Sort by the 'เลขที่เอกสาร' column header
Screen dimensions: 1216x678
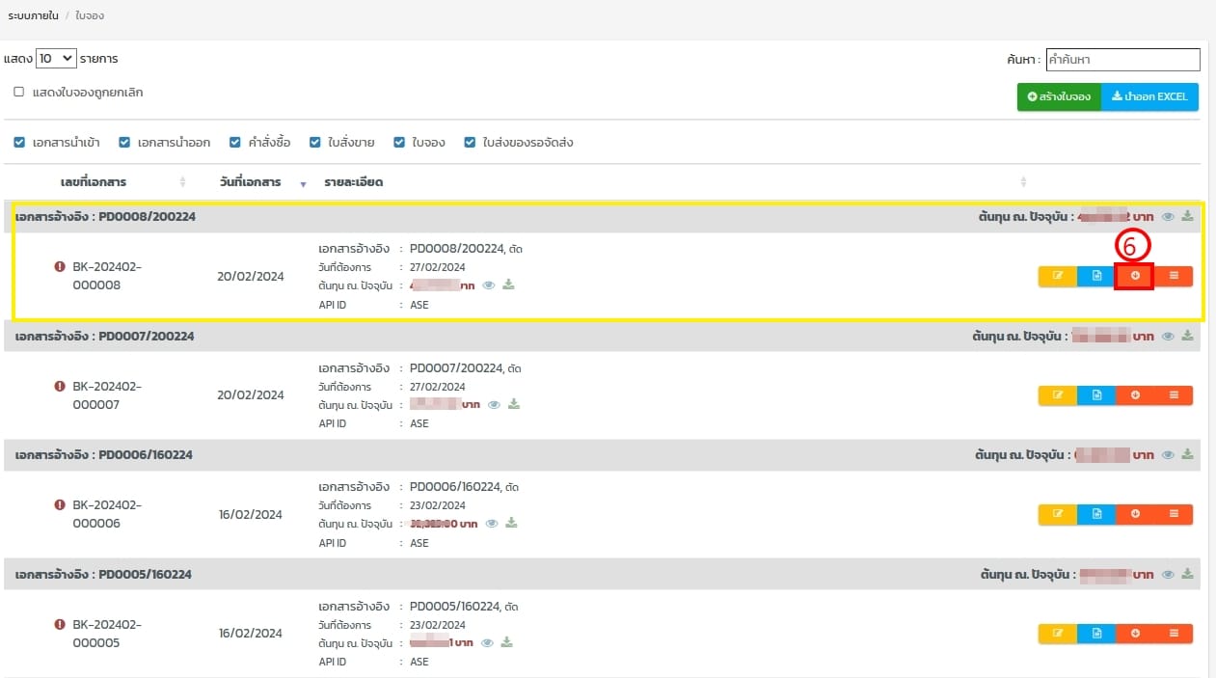pos(94,182)
